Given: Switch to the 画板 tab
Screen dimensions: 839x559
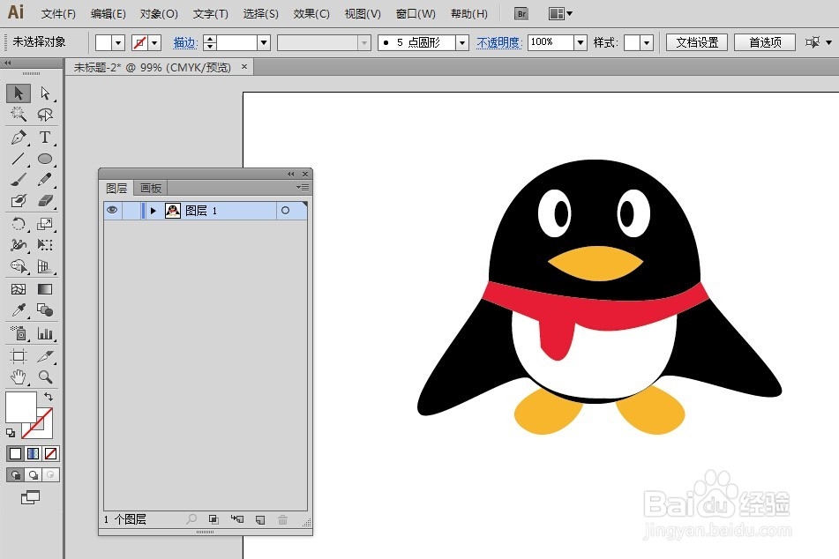Looking at the screenshot, I should (x=150, y=189).
